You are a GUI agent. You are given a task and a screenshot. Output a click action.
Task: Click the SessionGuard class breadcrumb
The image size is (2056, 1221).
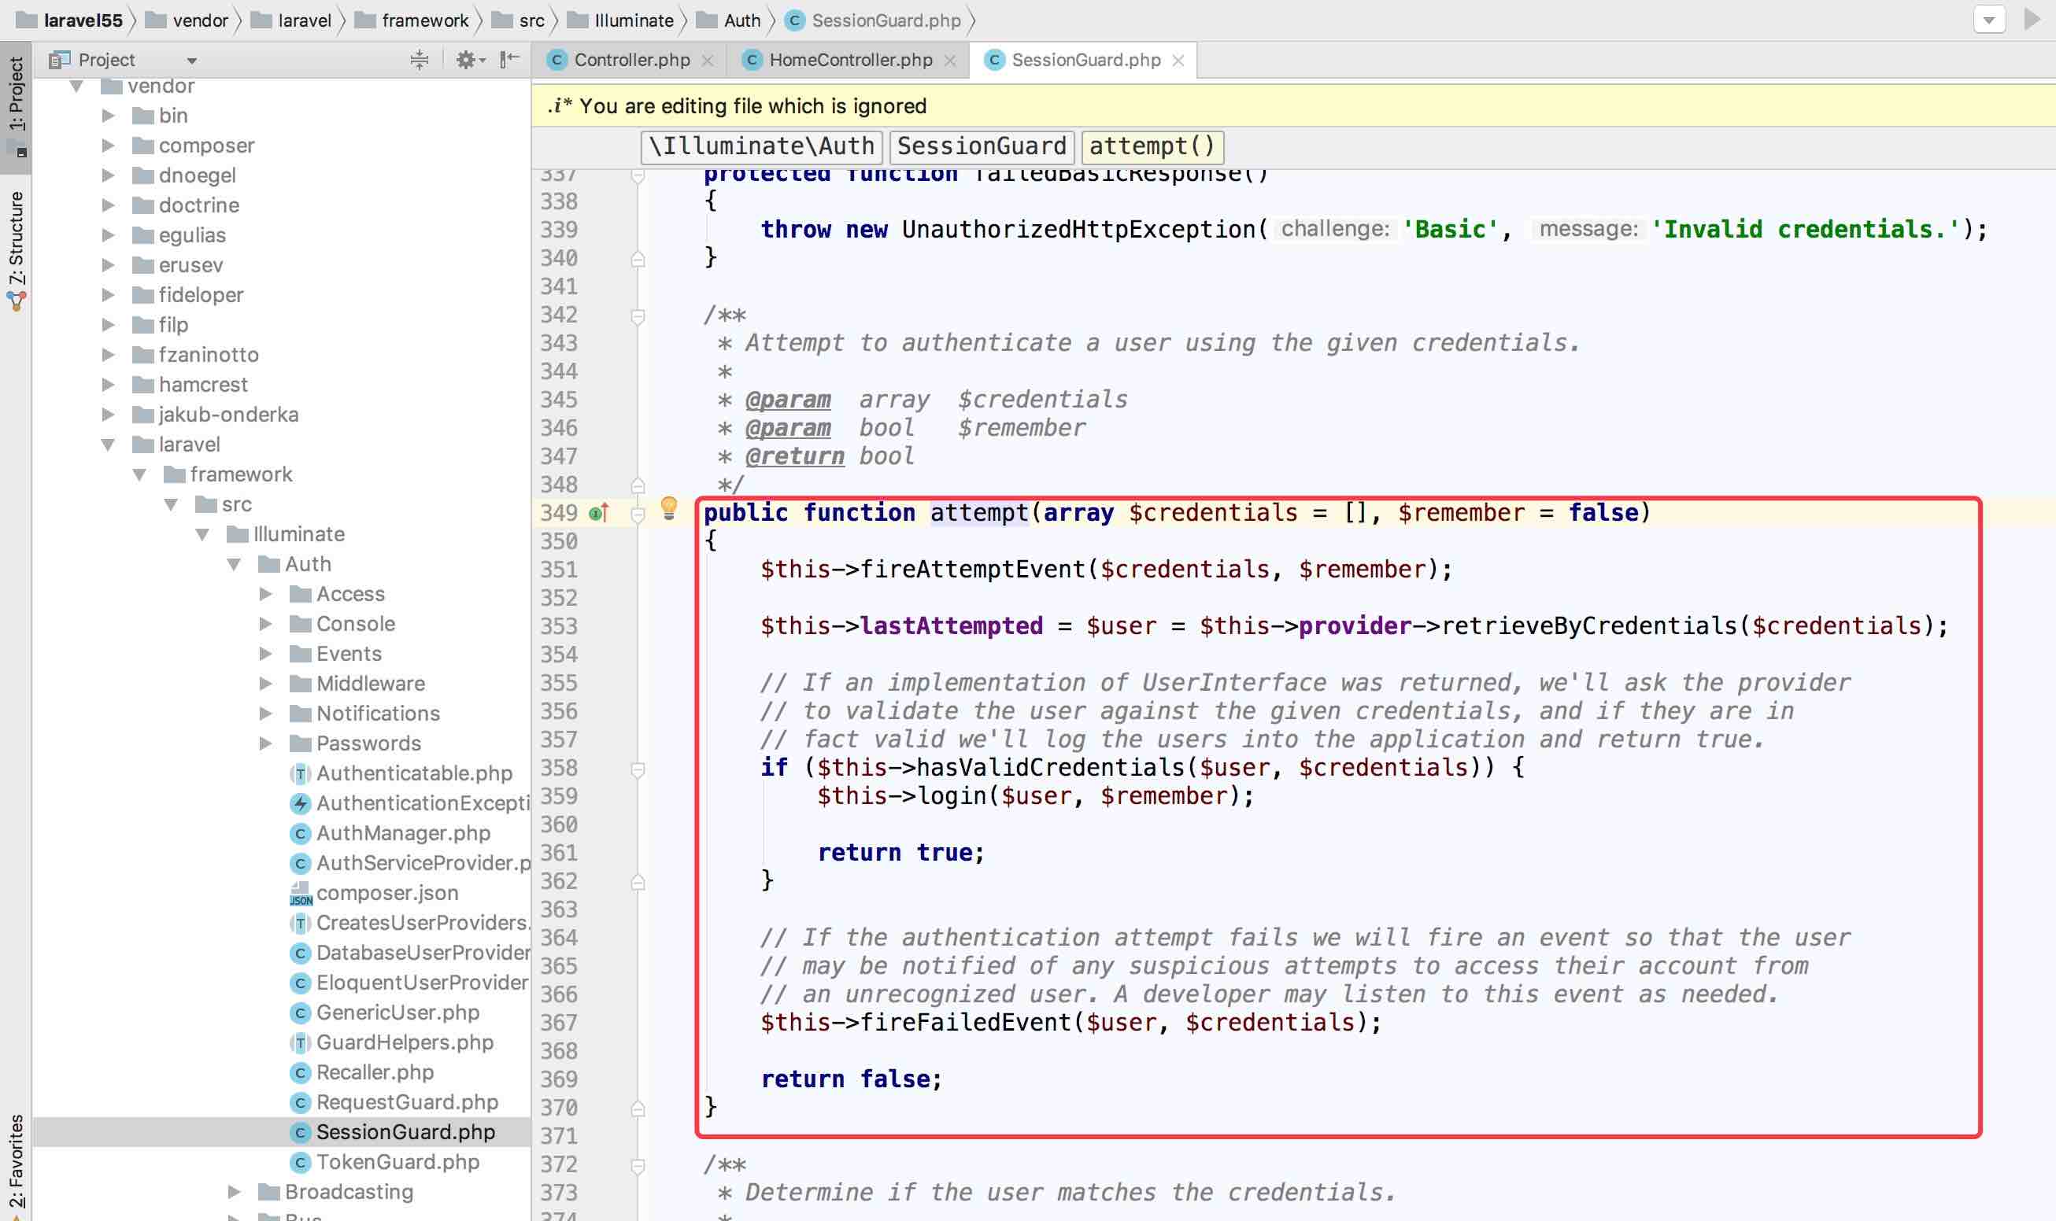point(981,146)
